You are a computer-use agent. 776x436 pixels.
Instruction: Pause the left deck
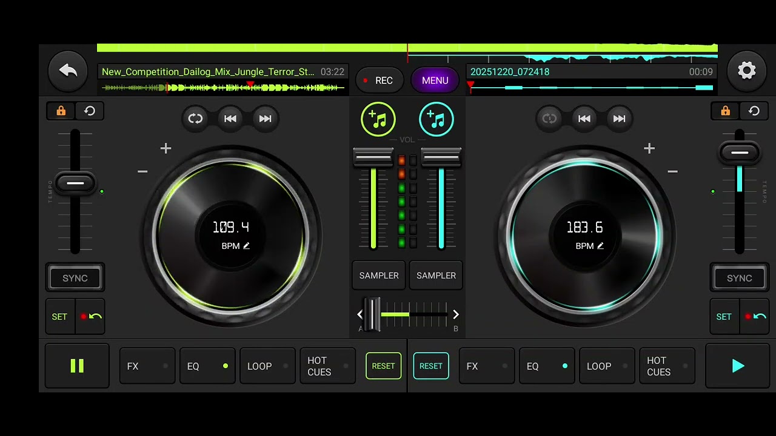click(77, 366)
